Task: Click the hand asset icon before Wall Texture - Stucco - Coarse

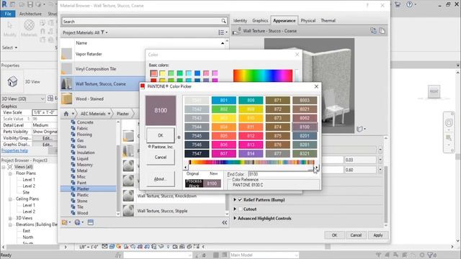Action: 236,31
